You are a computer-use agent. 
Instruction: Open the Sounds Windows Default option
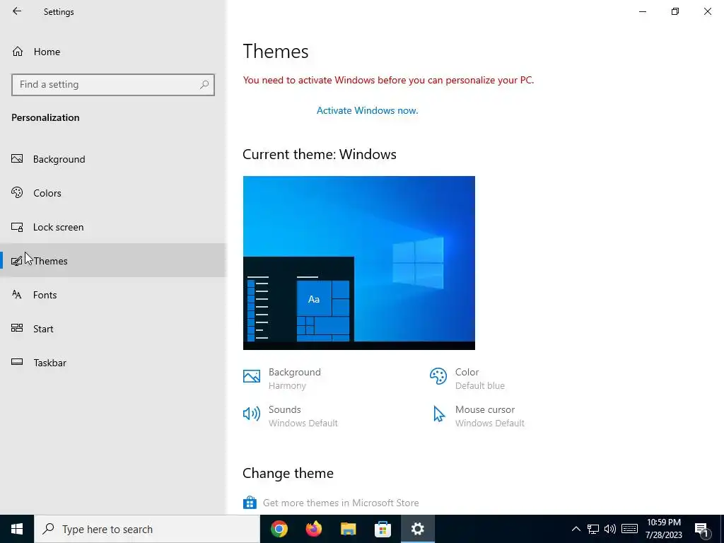click(x=291, y=416)
